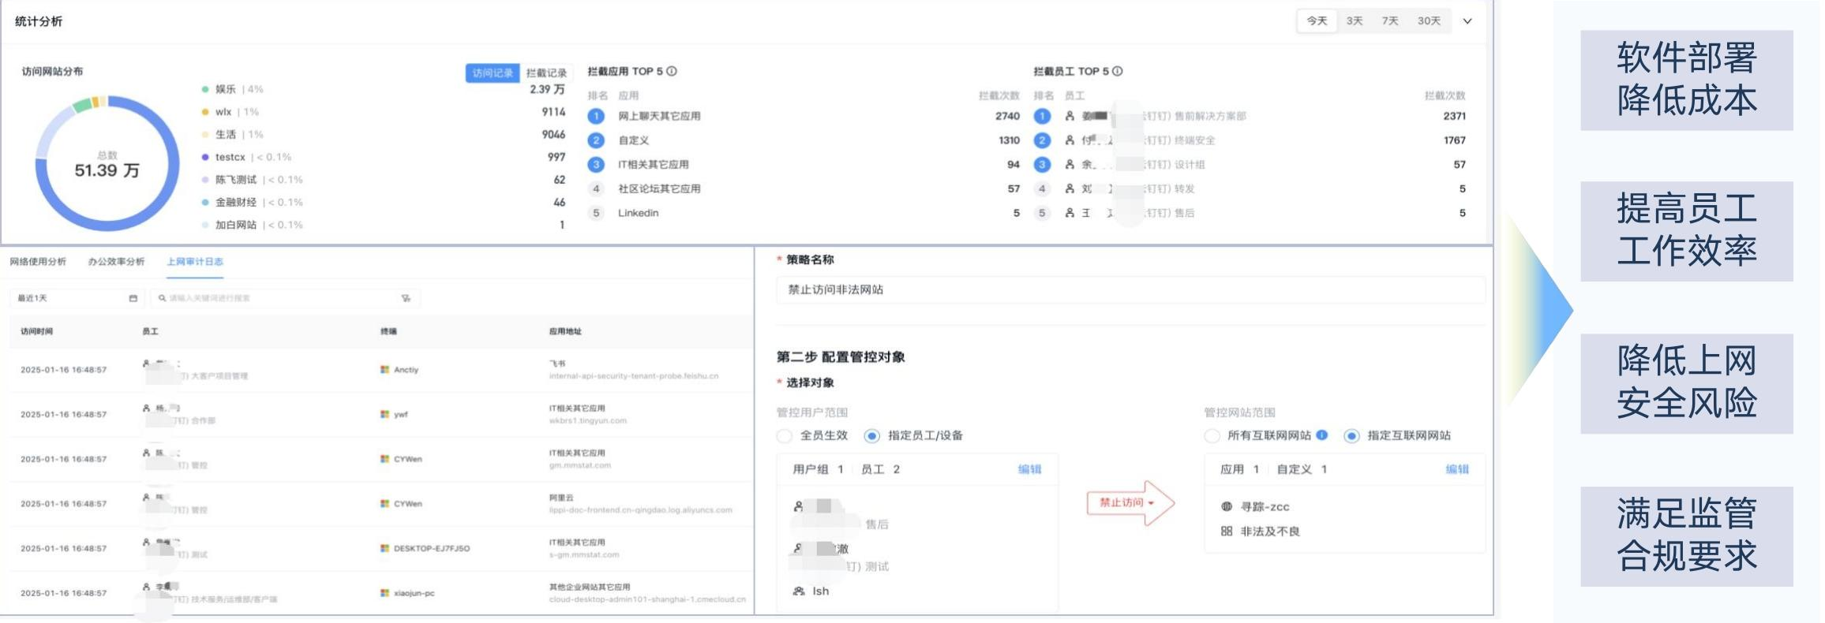1825x623 pixels.
Task: Click the yellow wlx legend dot
Action: (205, 112)
